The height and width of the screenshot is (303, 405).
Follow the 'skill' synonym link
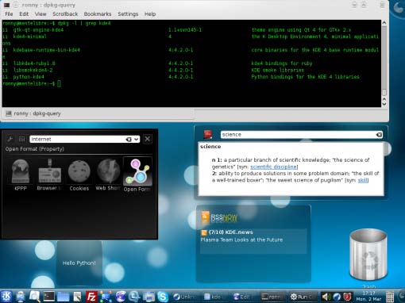363,180
